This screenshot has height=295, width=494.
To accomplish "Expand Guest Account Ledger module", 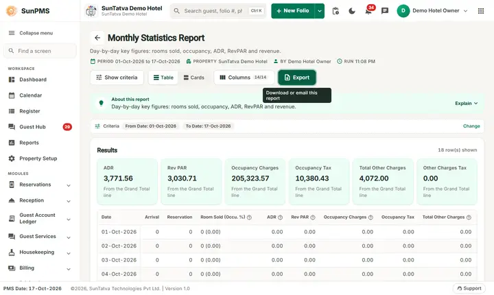I will click(x=69, y=220).
